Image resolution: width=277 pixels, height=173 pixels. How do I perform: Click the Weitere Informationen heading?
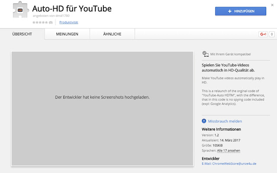pyautogui.click(x=221, y=129)
